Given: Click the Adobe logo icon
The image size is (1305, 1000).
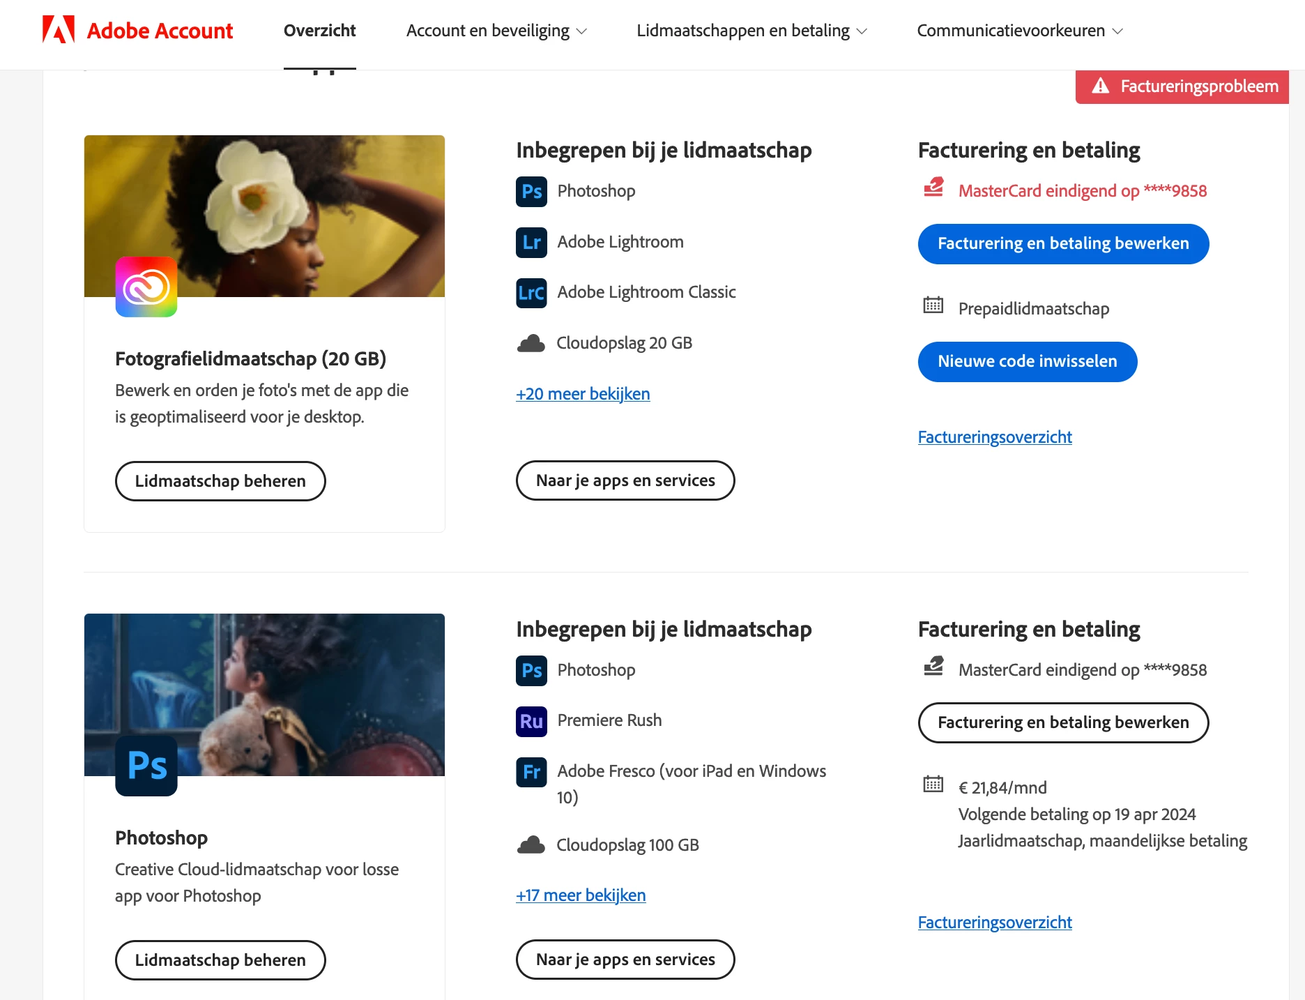Looking at the screenshot, I should (59, 30).
